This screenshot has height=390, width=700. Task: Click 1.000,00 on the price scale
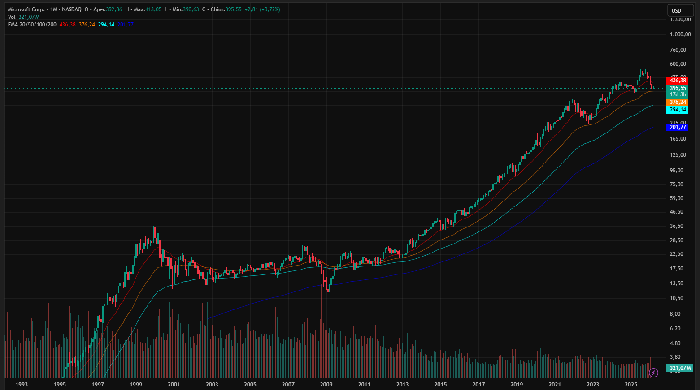[x=680, y=34]
